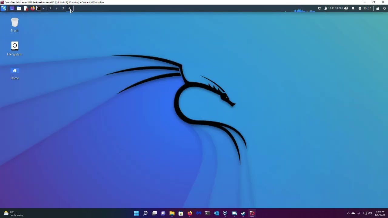Expand the terminal dropdown arrow
Viewport: 388px width, 218px height.
point(43,8)
